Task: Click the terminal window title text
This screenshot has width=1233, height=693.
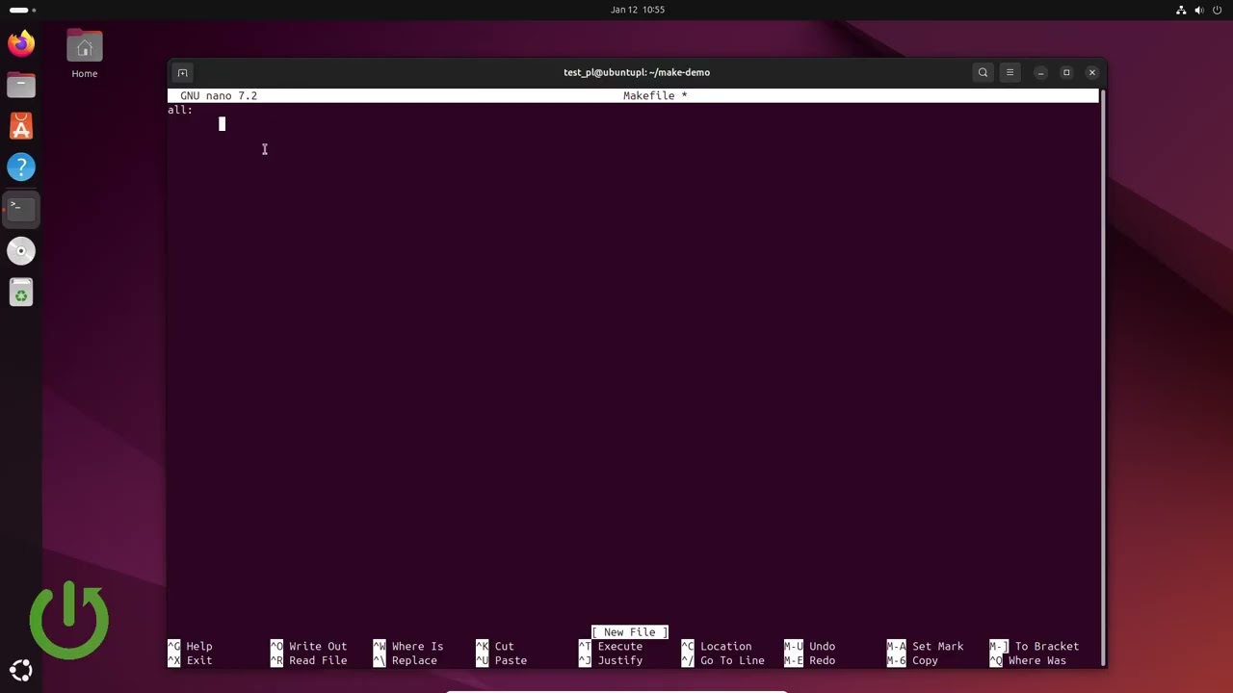Action: [x=637, y=72]
